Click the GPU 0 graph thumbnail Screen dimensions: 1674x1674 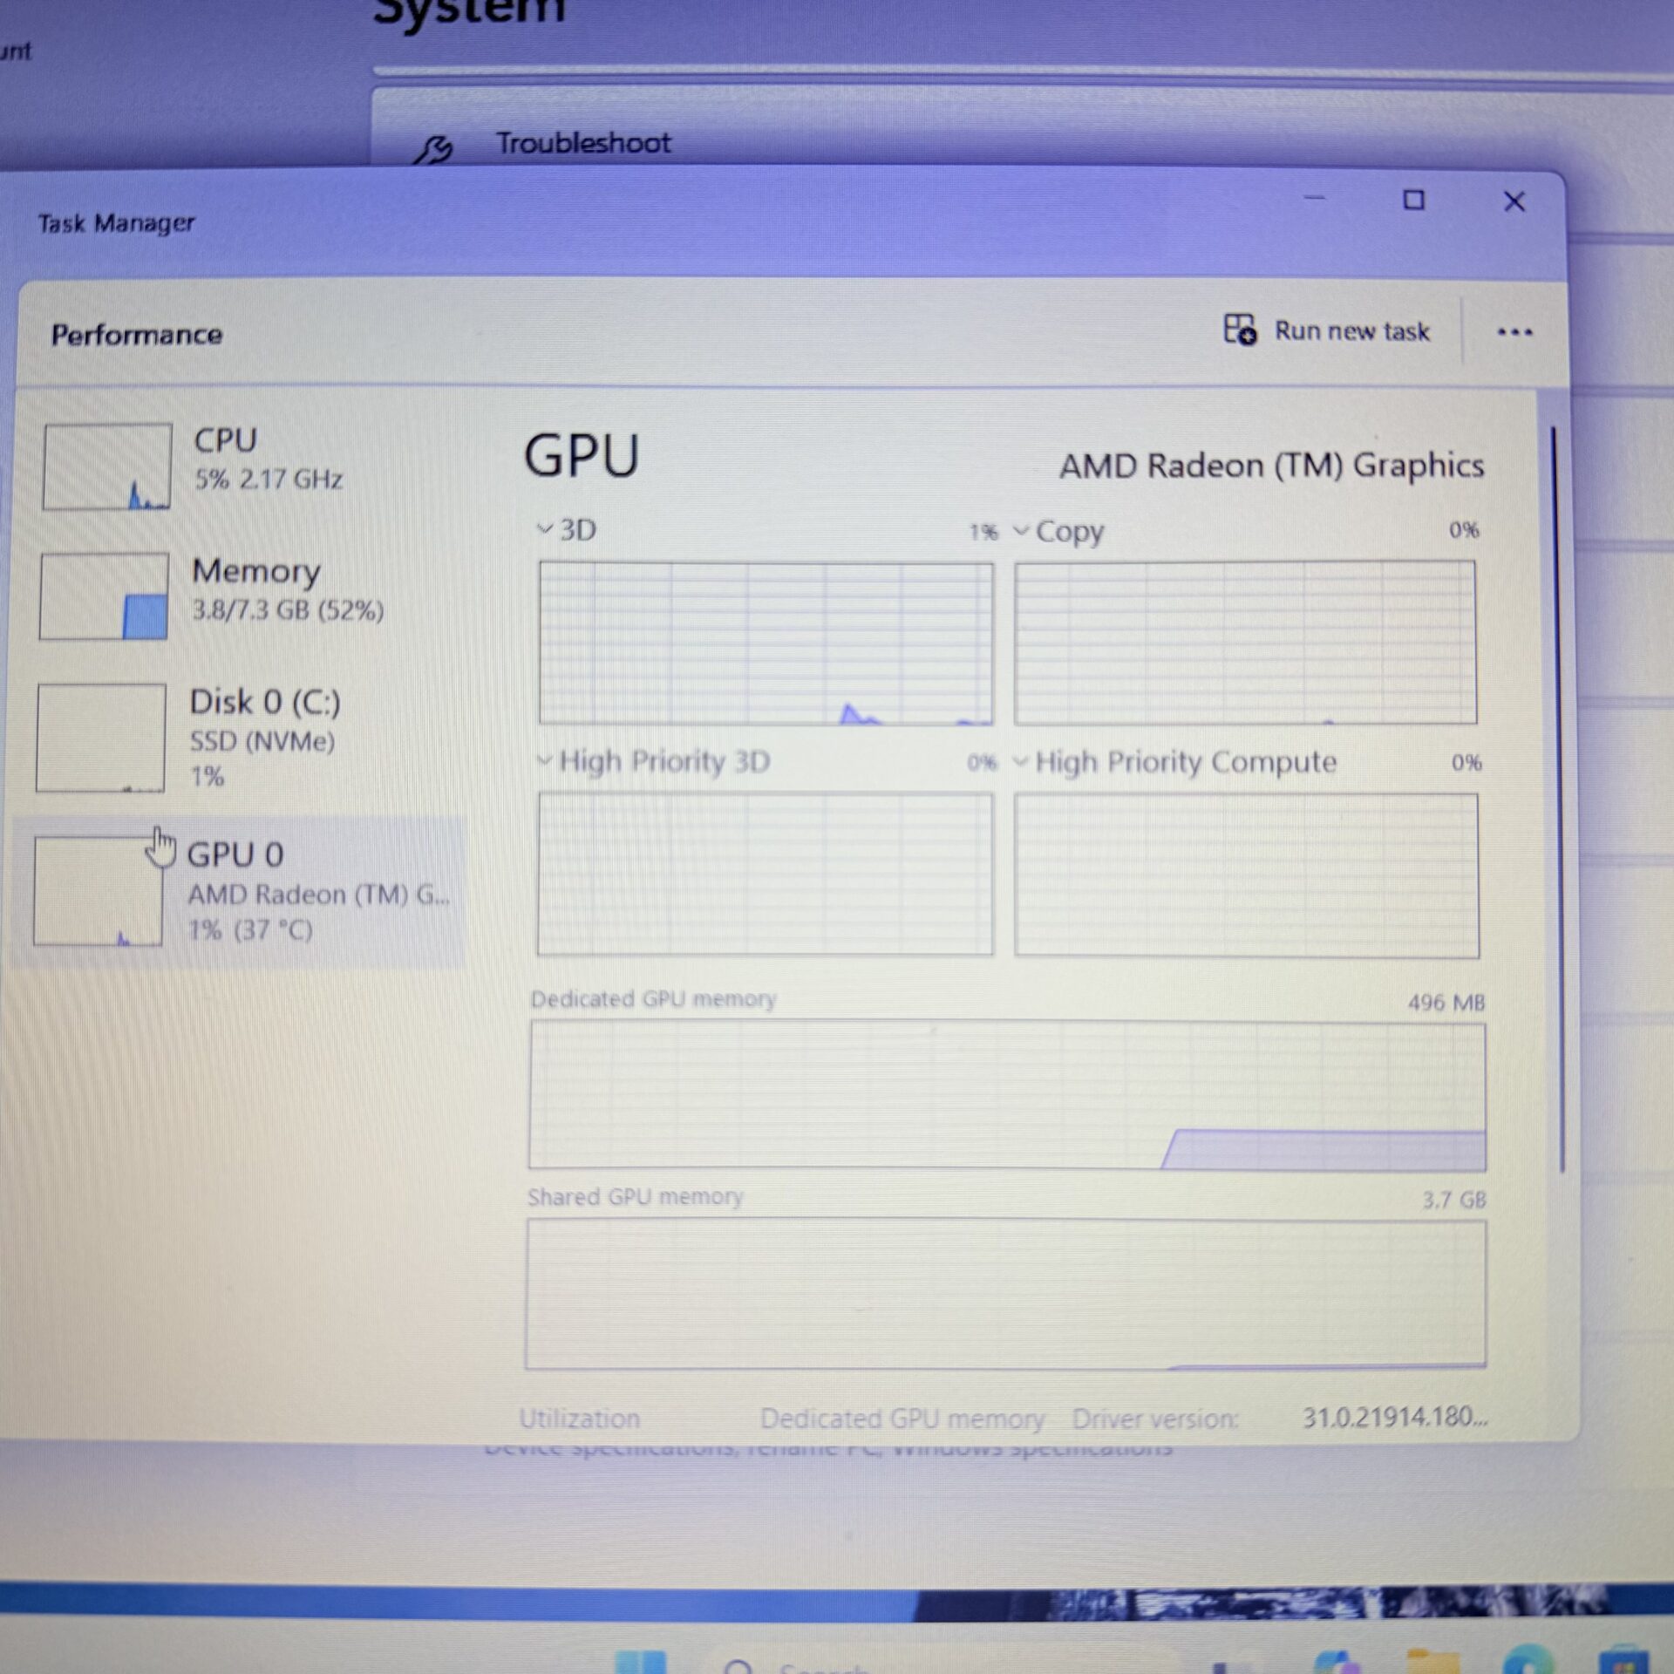tap(98, 891)
